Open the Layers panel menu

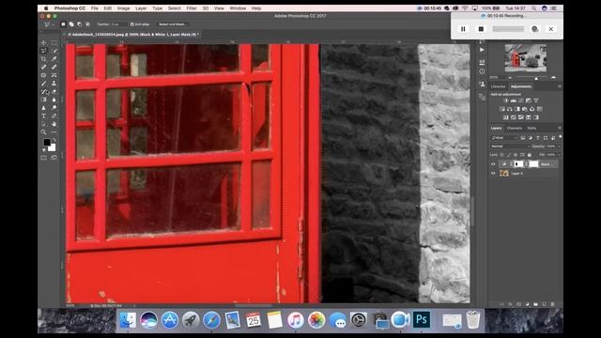[x=560, y=128]
